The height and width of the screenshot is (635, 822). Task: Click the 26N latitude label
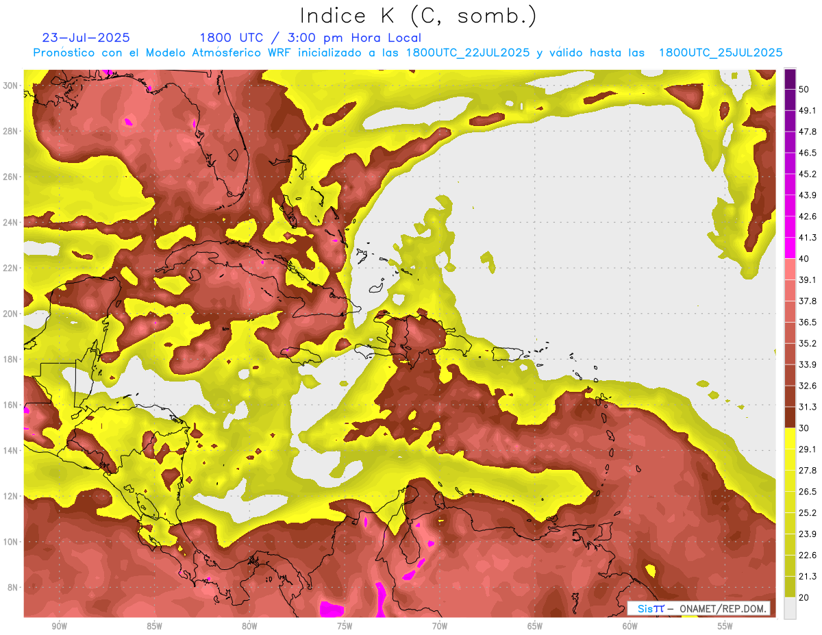click(x=12, y=176)
